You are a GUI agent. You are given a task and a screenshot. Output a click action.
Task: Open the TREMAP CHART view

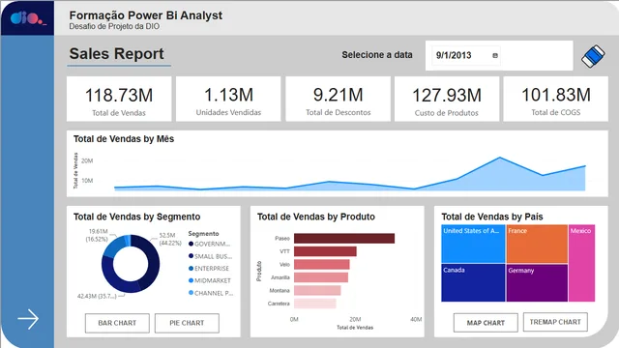pos(555,322)
